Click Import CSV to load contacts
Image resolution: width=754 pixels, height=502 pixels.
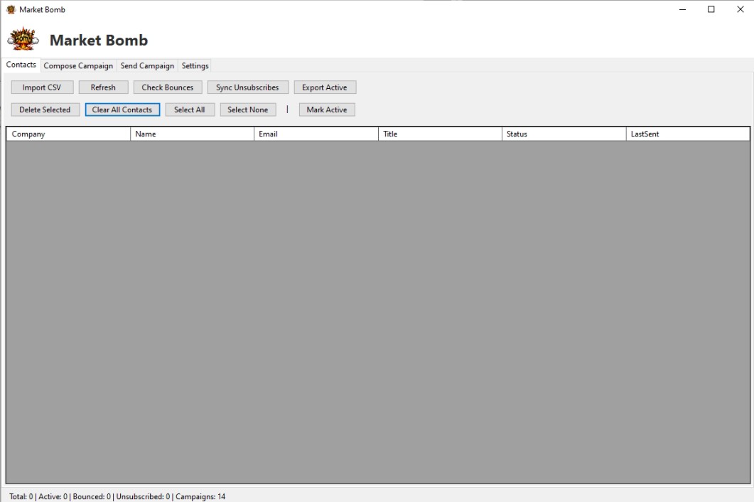pyautogui.click(x=41, y=87)
